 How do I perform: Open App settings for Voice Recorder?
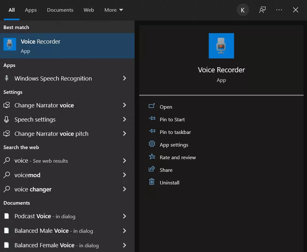coord(174,145)
